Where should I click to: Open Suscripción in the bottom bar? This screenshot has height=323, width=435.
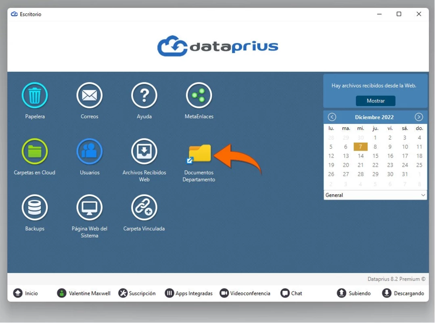click(x=137, y=293)
